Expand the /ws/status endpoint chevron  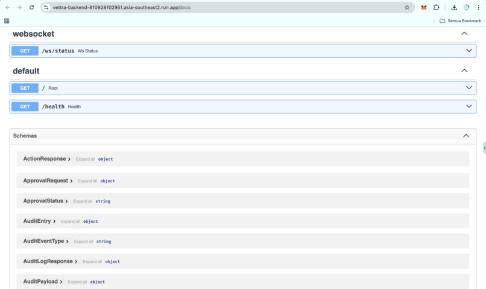point(469,51)
